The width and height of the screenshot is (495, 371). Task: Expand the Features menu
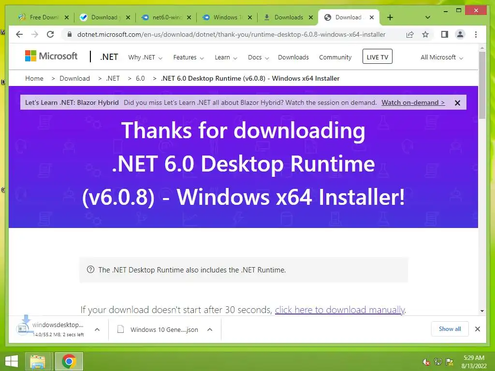click(189, 57)
